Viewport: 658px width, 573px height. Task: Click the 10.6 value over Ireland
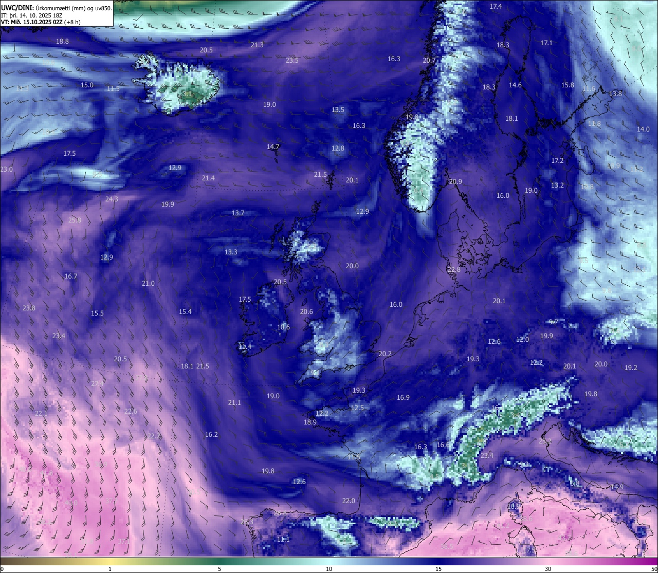[x=283, y=327]
